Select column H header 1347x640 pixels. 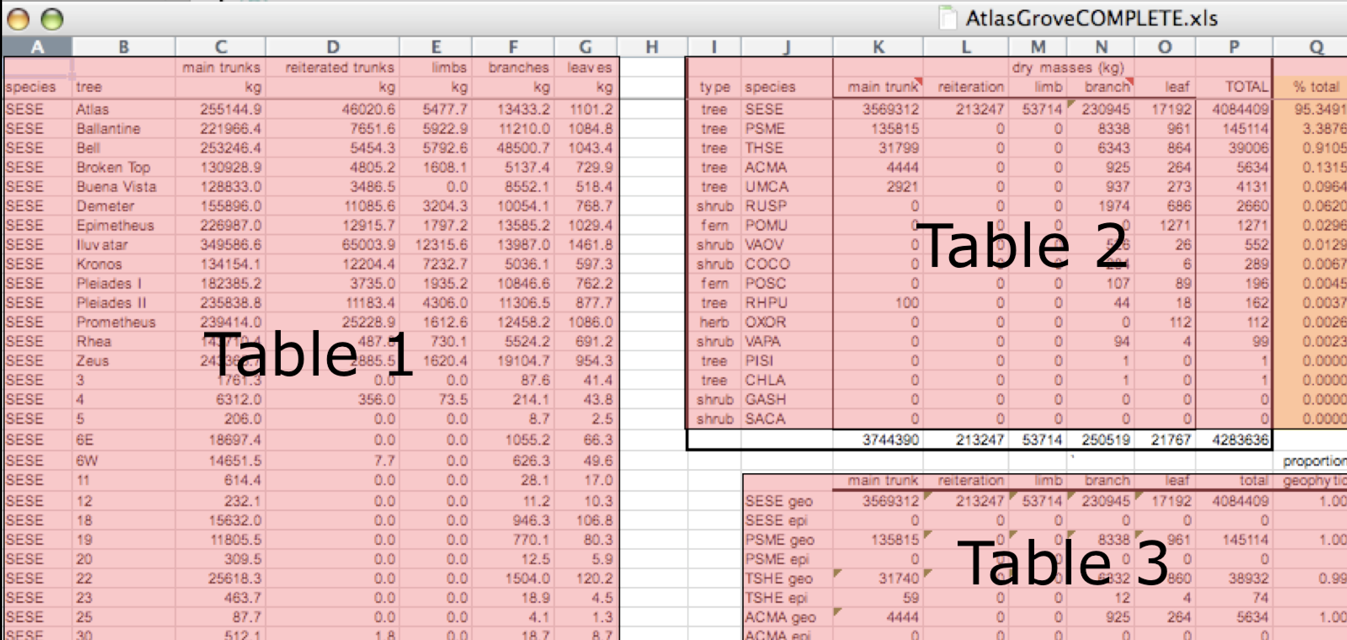click(x=652, y=47)
